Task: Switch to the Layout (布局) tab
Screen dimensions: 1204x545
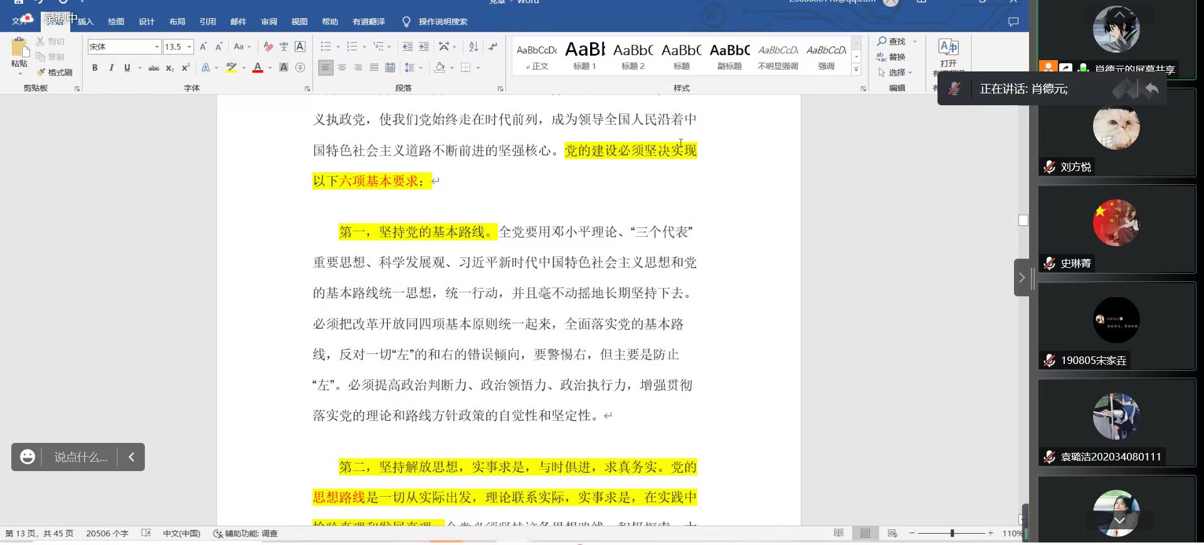Action: coord(177,22)
